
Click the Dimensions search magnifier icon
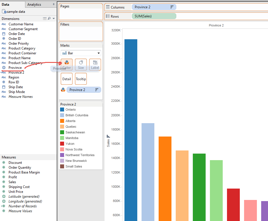point(49,18)
